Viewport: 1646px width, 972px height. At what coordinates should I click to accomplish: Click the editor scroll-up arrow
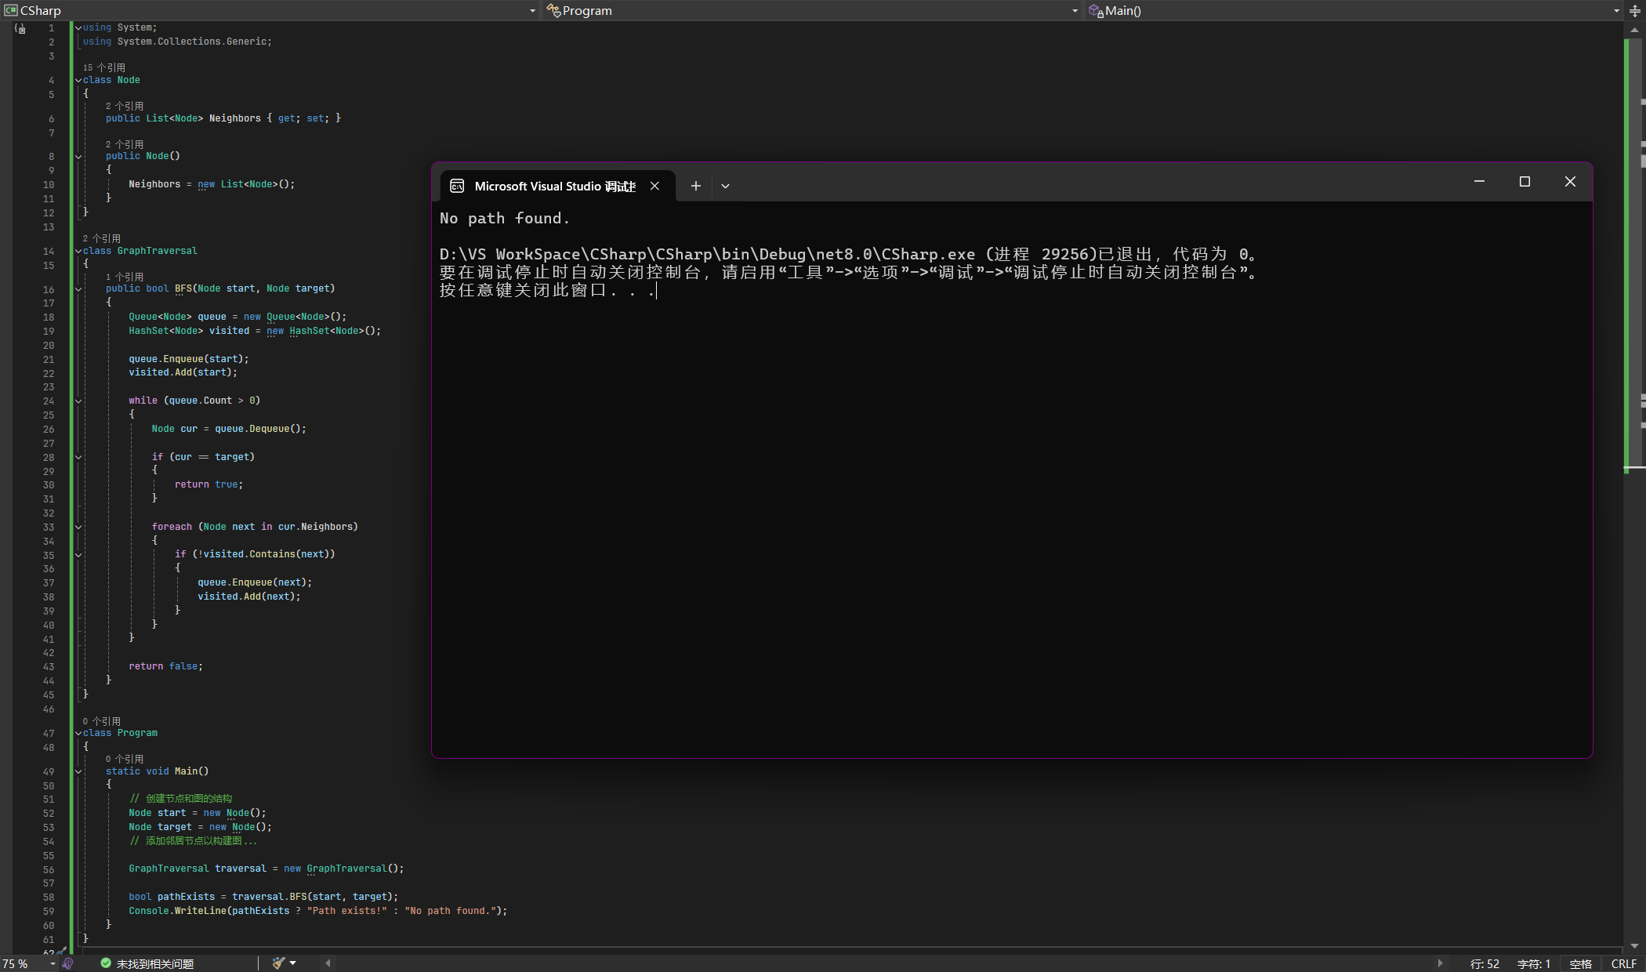pos(1634,30)
